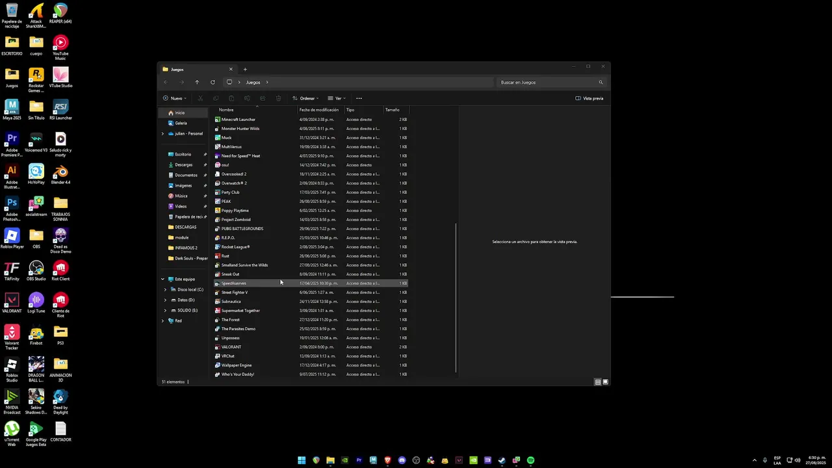Open the See more three-dots menu
Image resolution: width=832 pixels, height=468 pixels.
pos(359,98)
